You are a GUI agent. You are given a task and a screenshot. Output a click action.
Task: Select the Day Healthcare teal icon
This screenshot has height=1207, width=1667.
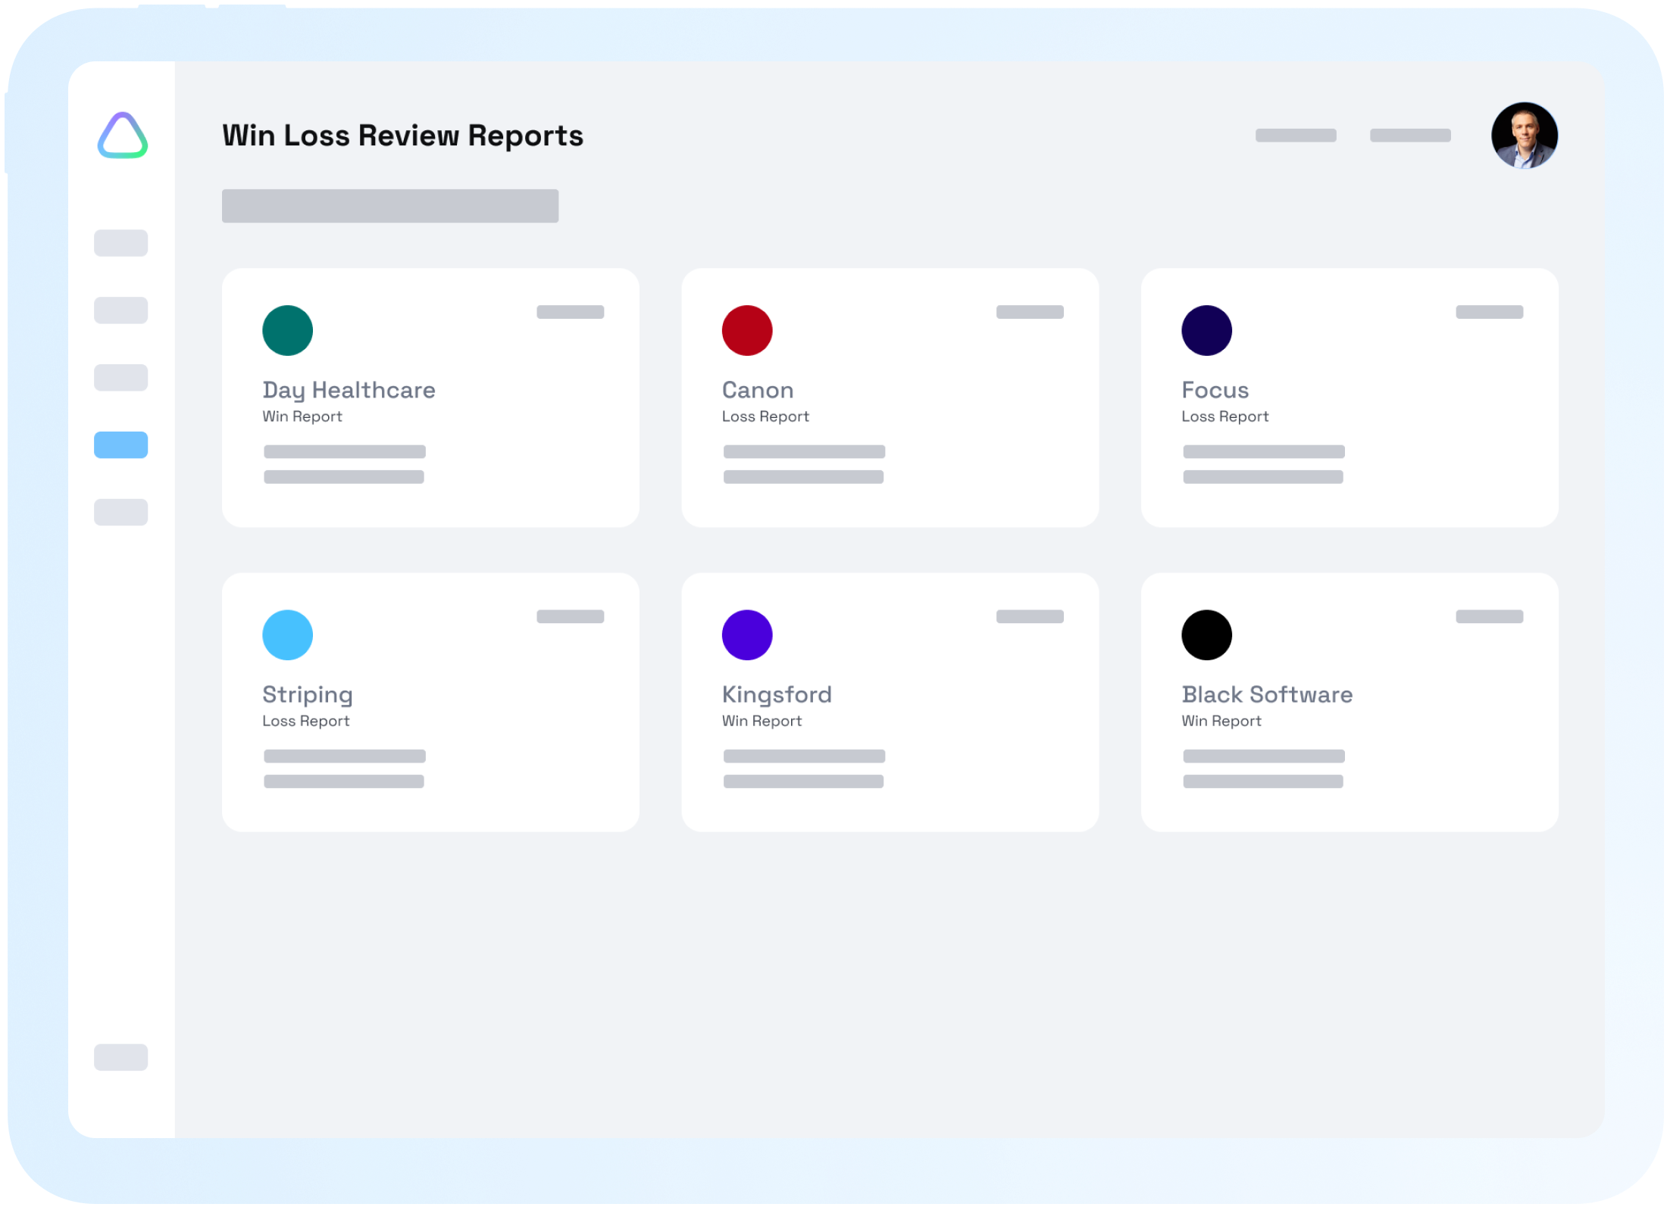click(287, 330)
